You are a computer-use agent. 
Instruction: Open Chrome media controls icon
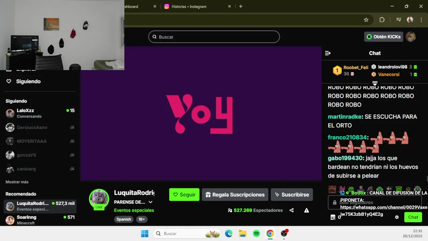[399, 20]
